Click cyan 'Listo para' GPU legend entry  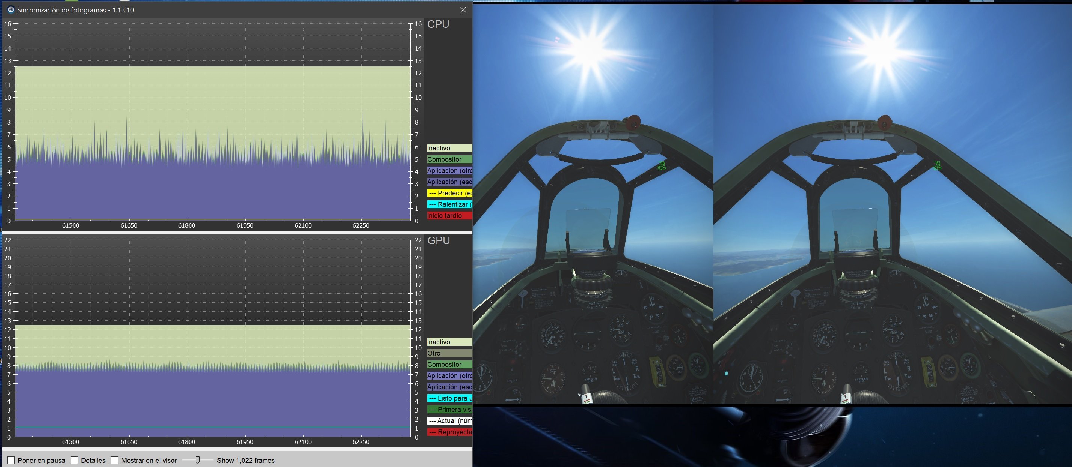[x=449, y=398]
